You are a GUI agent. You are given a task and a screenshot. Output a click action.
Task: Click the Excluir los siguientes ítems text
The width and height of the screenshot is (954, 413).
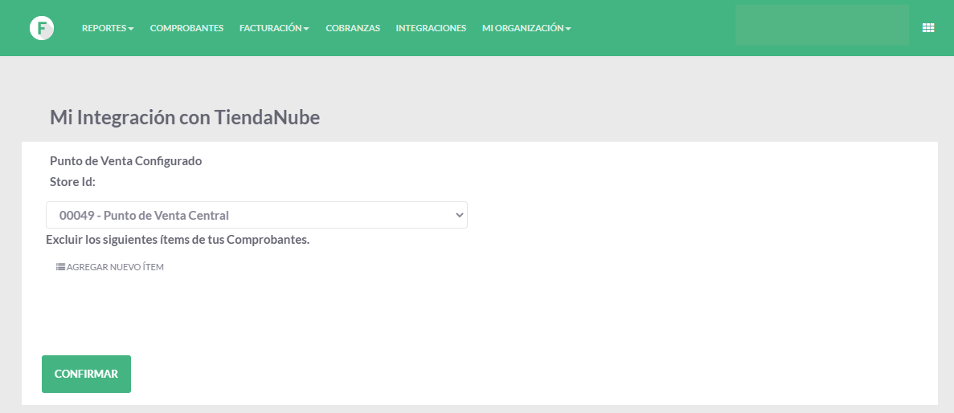[178, 239]
